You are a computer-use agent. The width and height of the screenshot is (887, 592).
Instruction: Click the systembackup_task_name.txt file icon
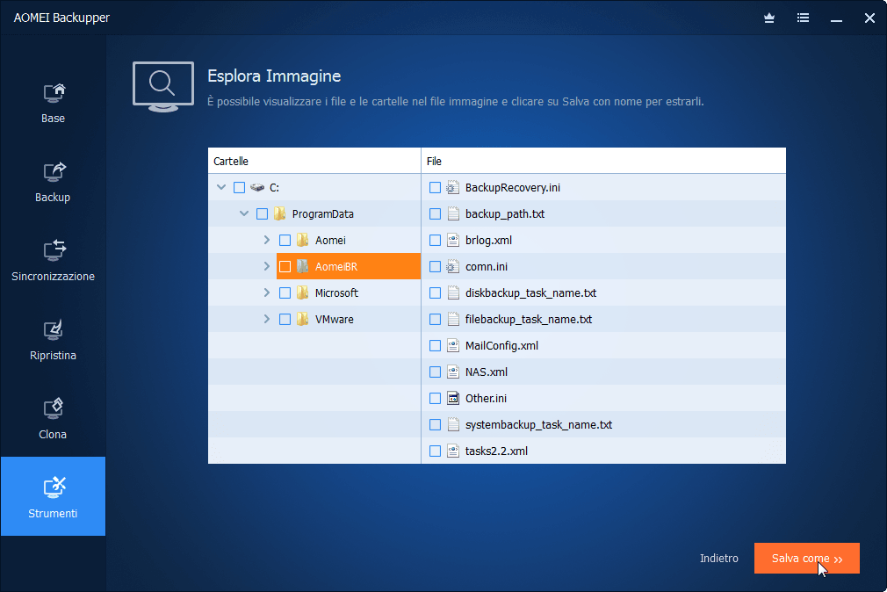453,424
